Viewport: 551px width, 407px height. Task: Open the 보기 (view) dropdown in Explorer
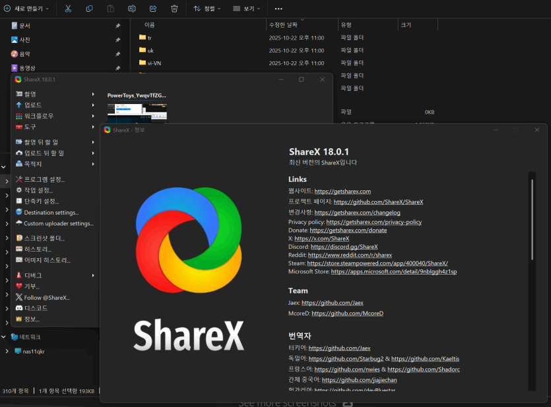coord(247,9)
